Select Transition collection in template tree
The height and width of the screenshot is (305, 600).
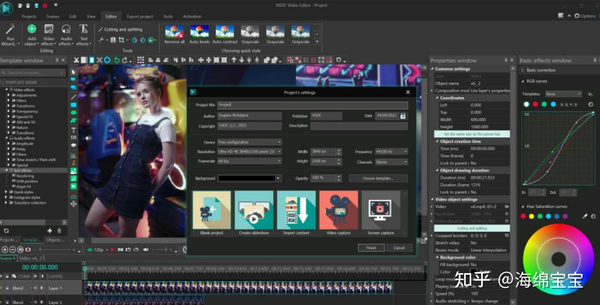30,203
